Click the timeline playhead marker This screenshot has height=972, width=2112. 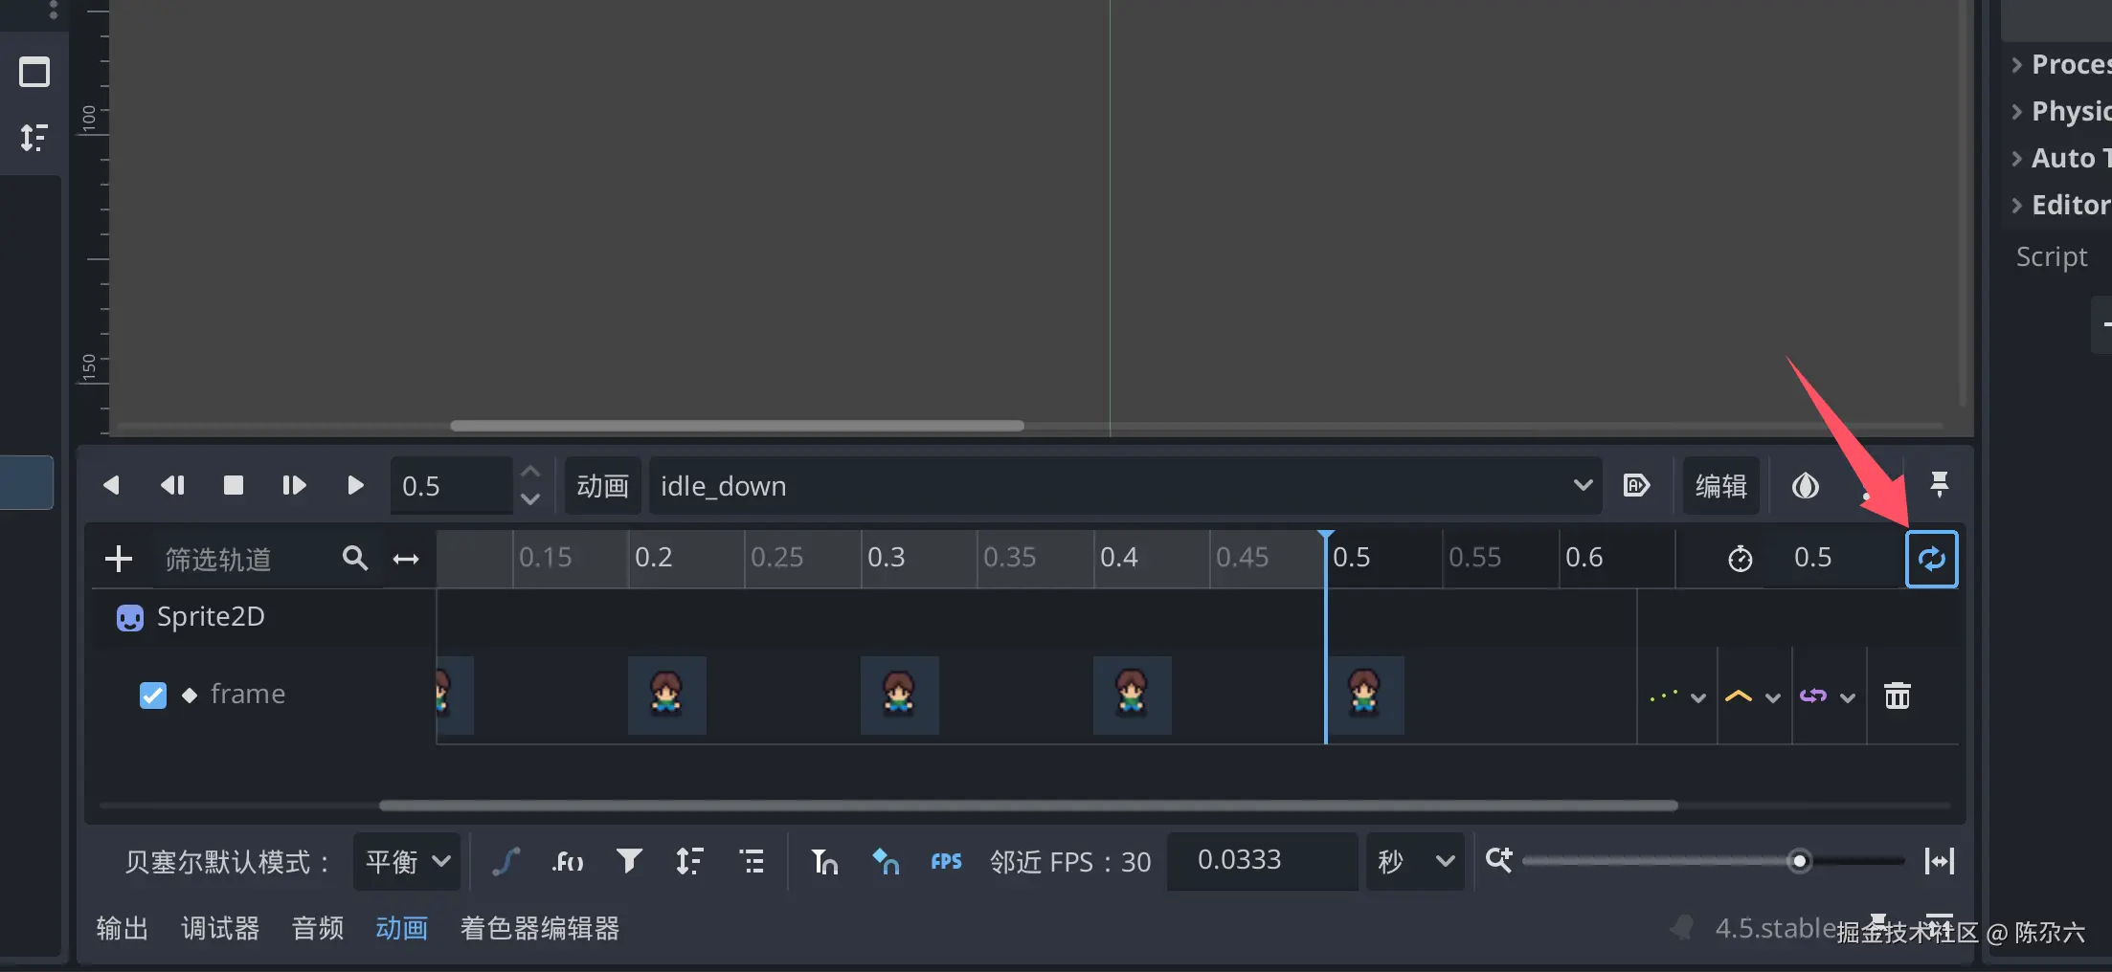[1326, 537]
